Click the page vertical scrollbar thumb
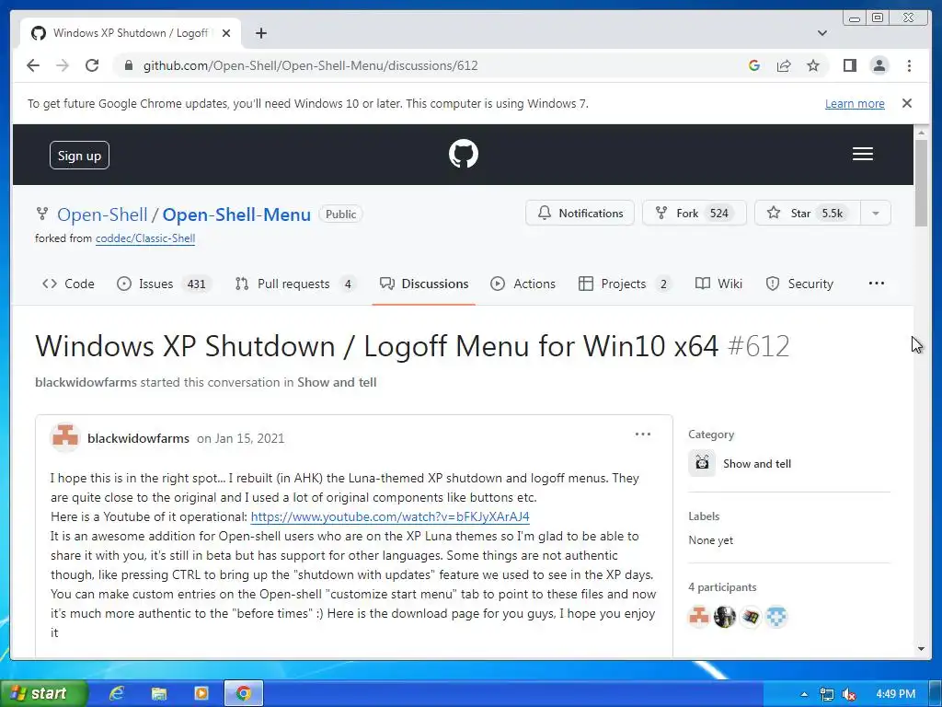 point(921,183)
